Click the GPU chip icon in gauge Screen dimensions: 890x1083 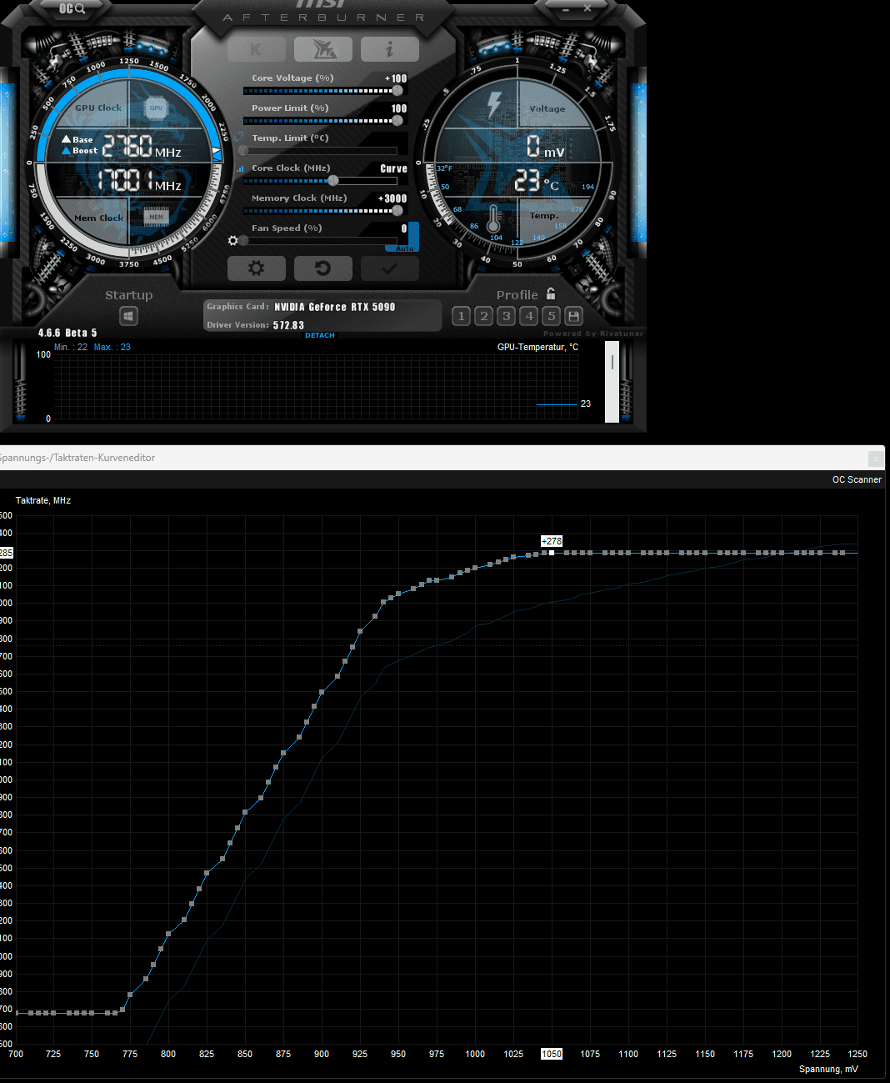click(156, 108)
